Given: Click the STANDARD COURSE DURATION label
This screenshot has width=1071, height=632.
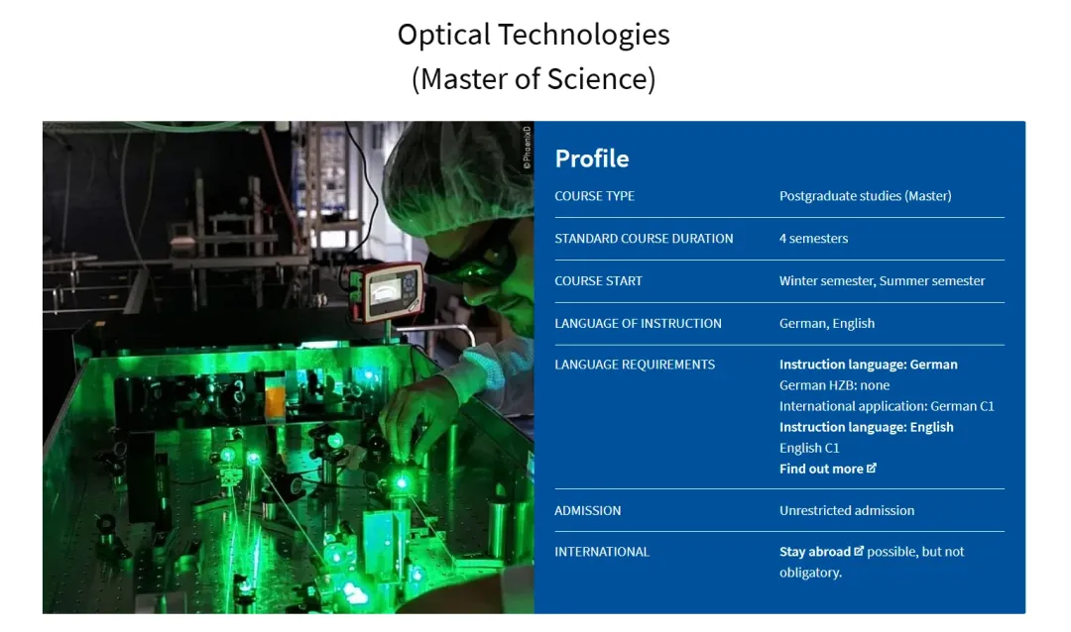Looking at the screenshot, I should (x=644, y=239).
